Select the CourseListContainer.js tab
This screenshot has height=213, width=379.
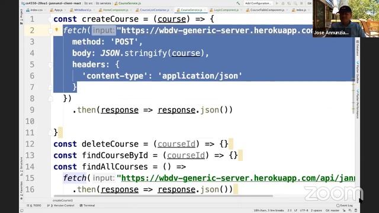(x=153, y=10)
